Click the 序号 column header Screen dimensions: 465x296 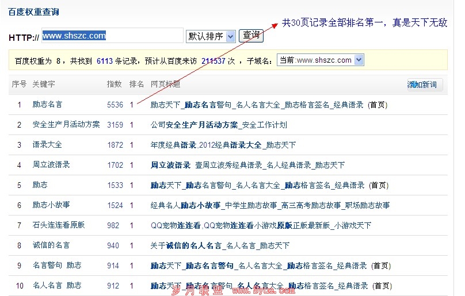[19, 84]
